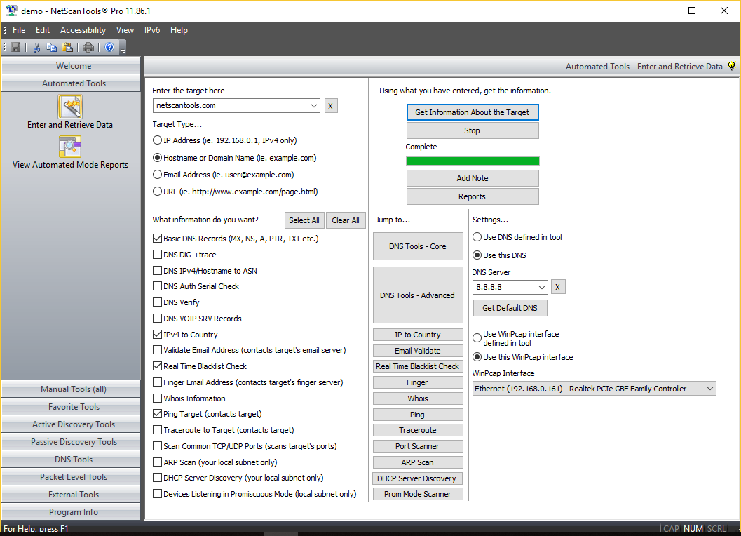Screen dimensions: 741x536
Task: Expand the target history dropdown
Action: pos(314,106)
